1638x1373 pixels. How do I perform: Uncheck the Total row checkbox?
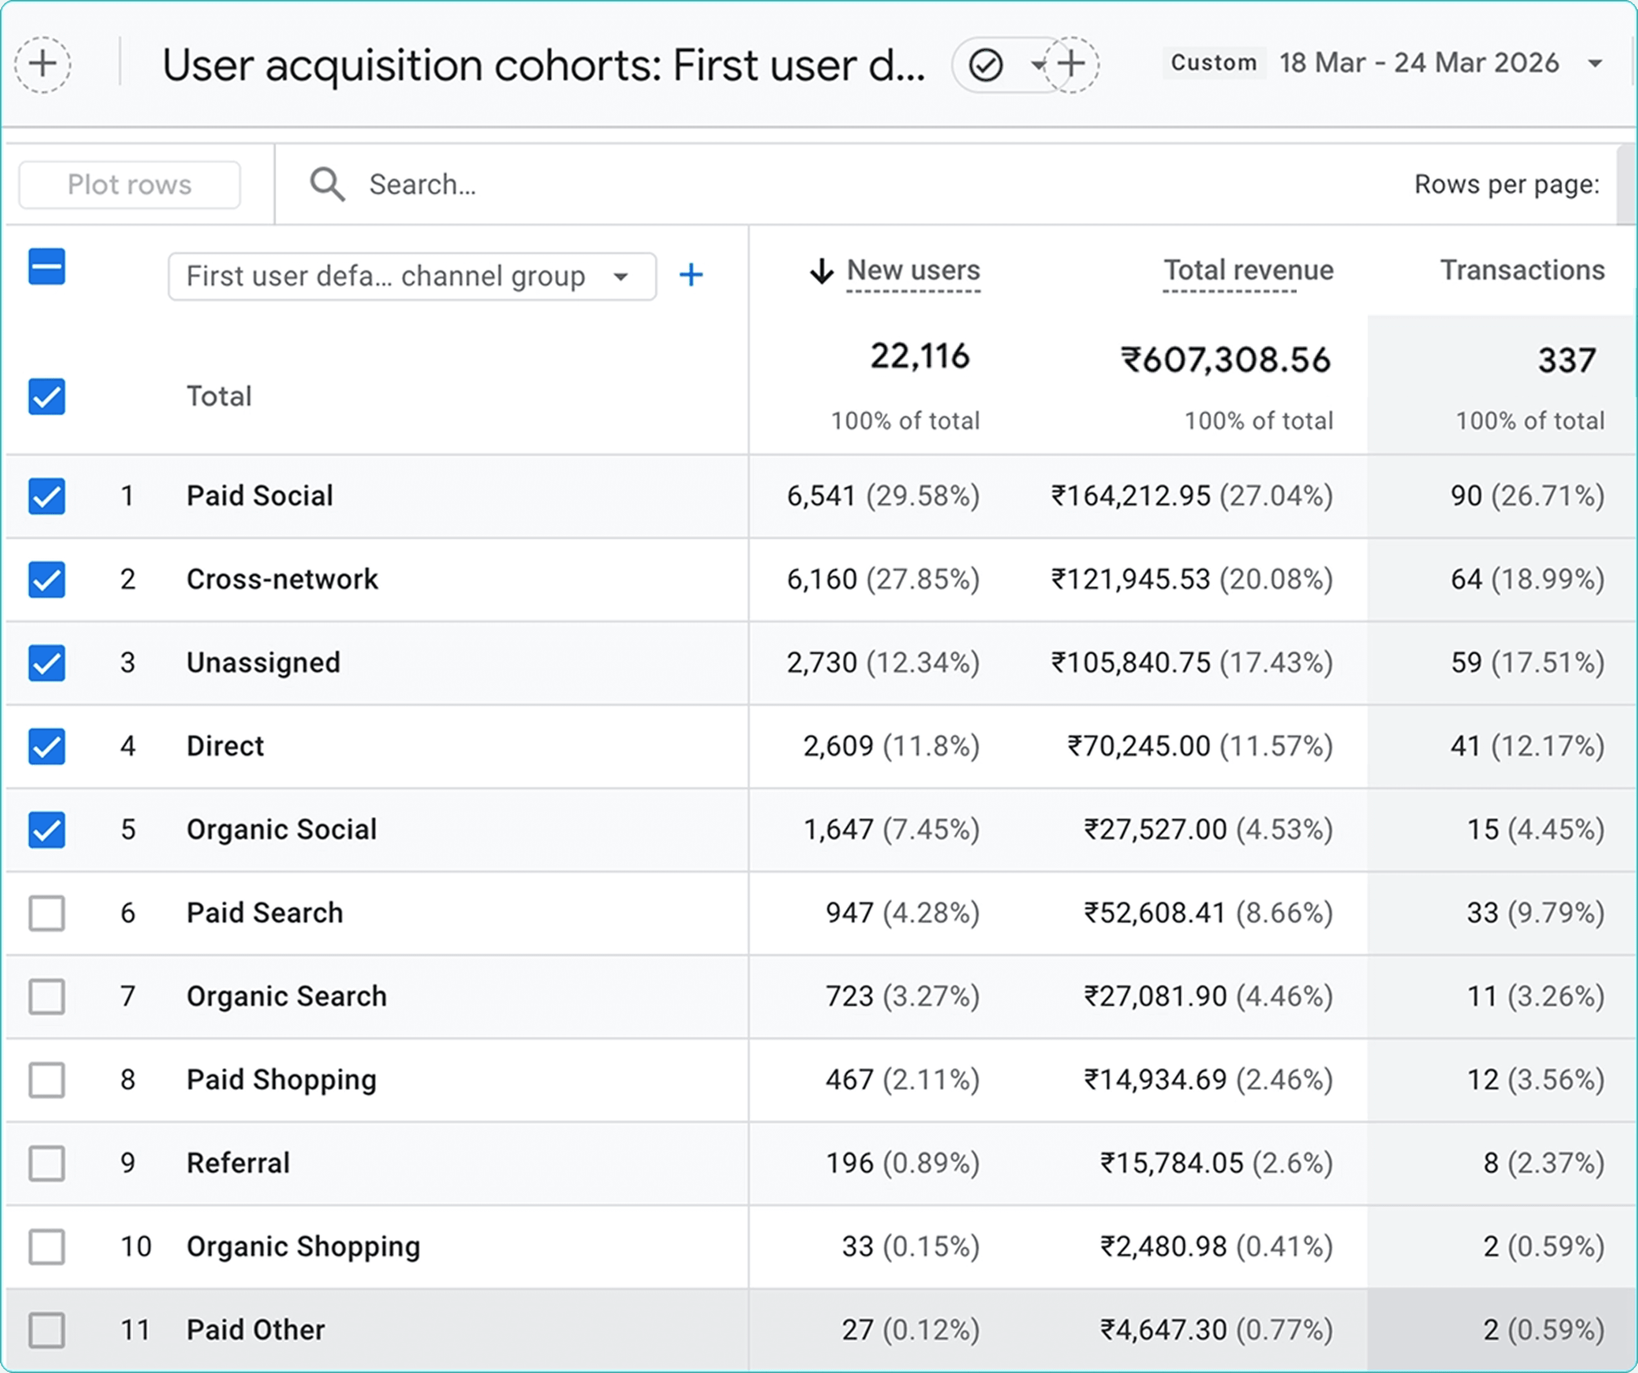(47, 396)
